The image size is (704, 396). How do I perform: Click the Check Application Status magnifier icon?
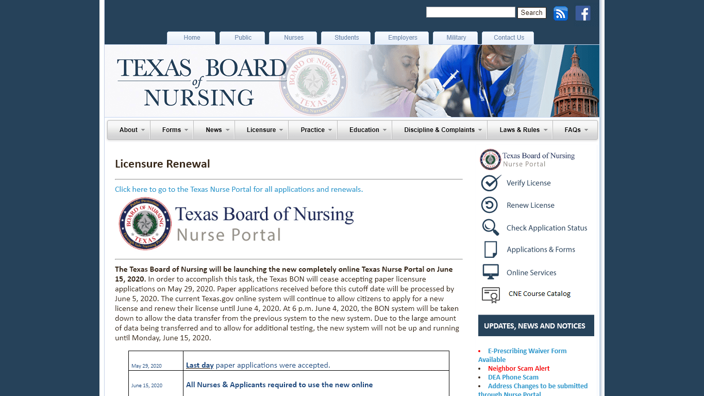(491, 227)
